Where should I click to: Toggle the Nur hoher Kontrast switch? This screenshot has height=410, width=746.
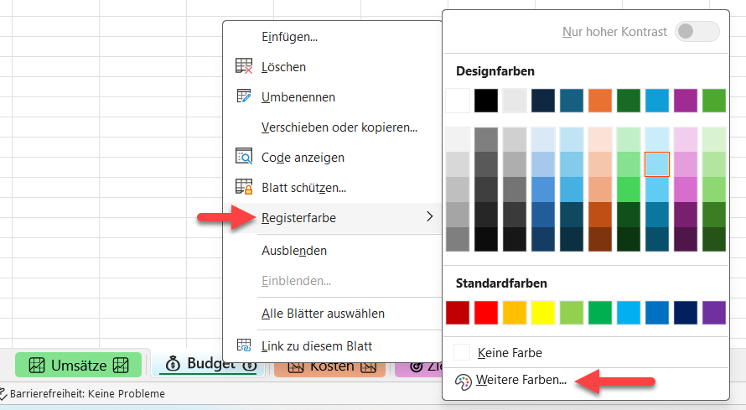click(697, 32)
